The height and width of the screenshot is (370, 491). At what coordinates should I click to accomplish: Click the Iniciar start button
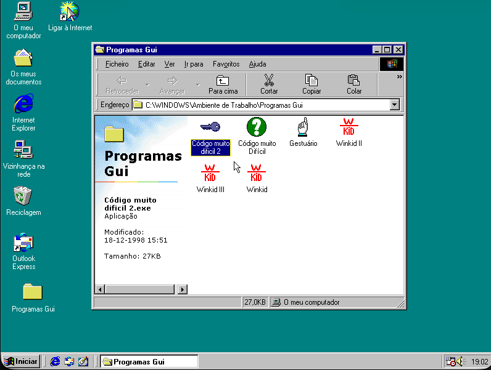(x=22, y=361)
